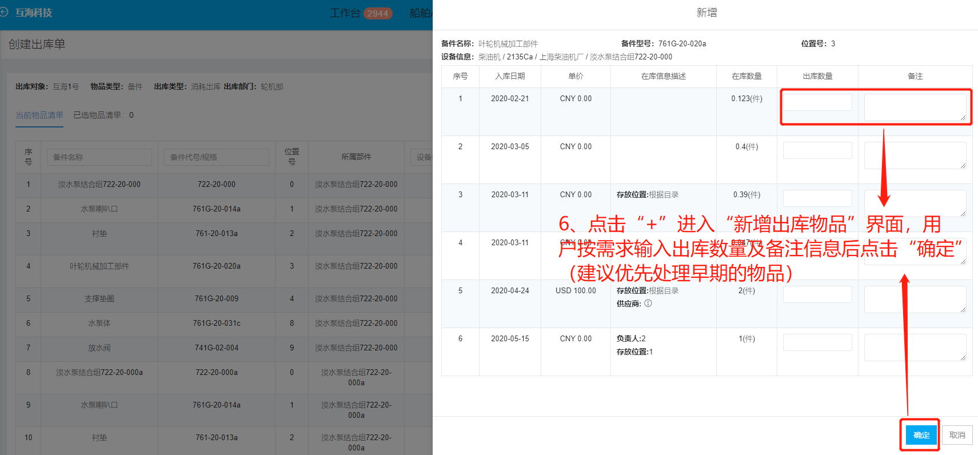The image size is (978, 455).
Task: Open the 工作台 menu item
Action: tap(345, 13)
